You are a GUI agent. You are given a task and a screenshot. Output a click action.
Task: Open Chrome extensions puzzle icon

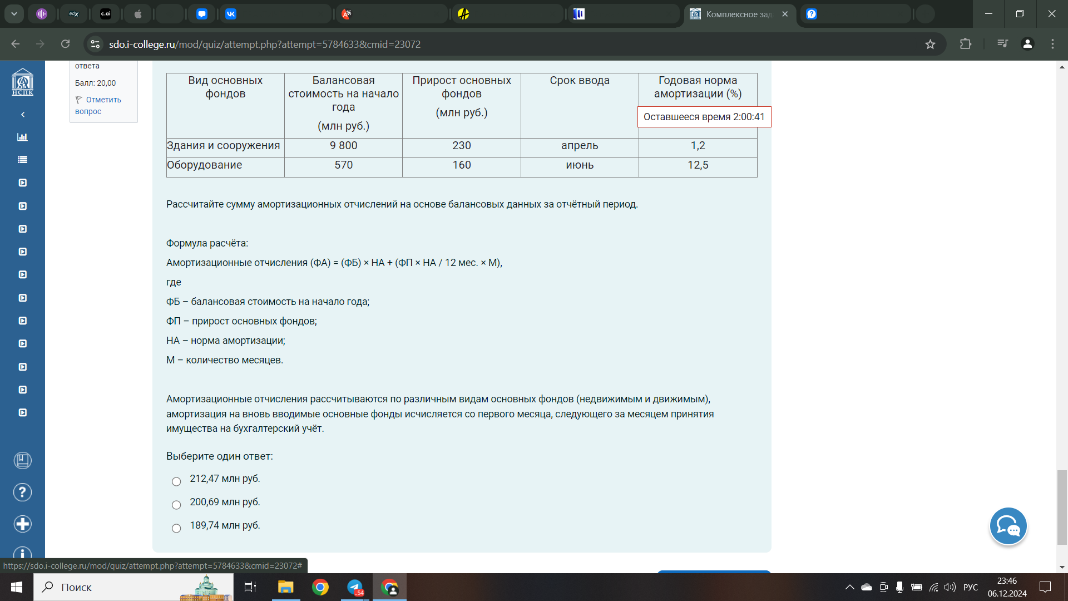coord(966,44)
